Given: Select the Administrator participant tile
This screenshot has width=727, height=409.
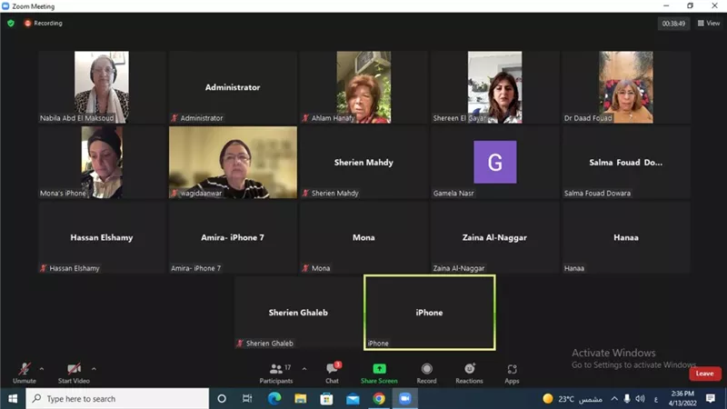Looking at the screenshot, I should pyautogui.click(x=233, y=87).
